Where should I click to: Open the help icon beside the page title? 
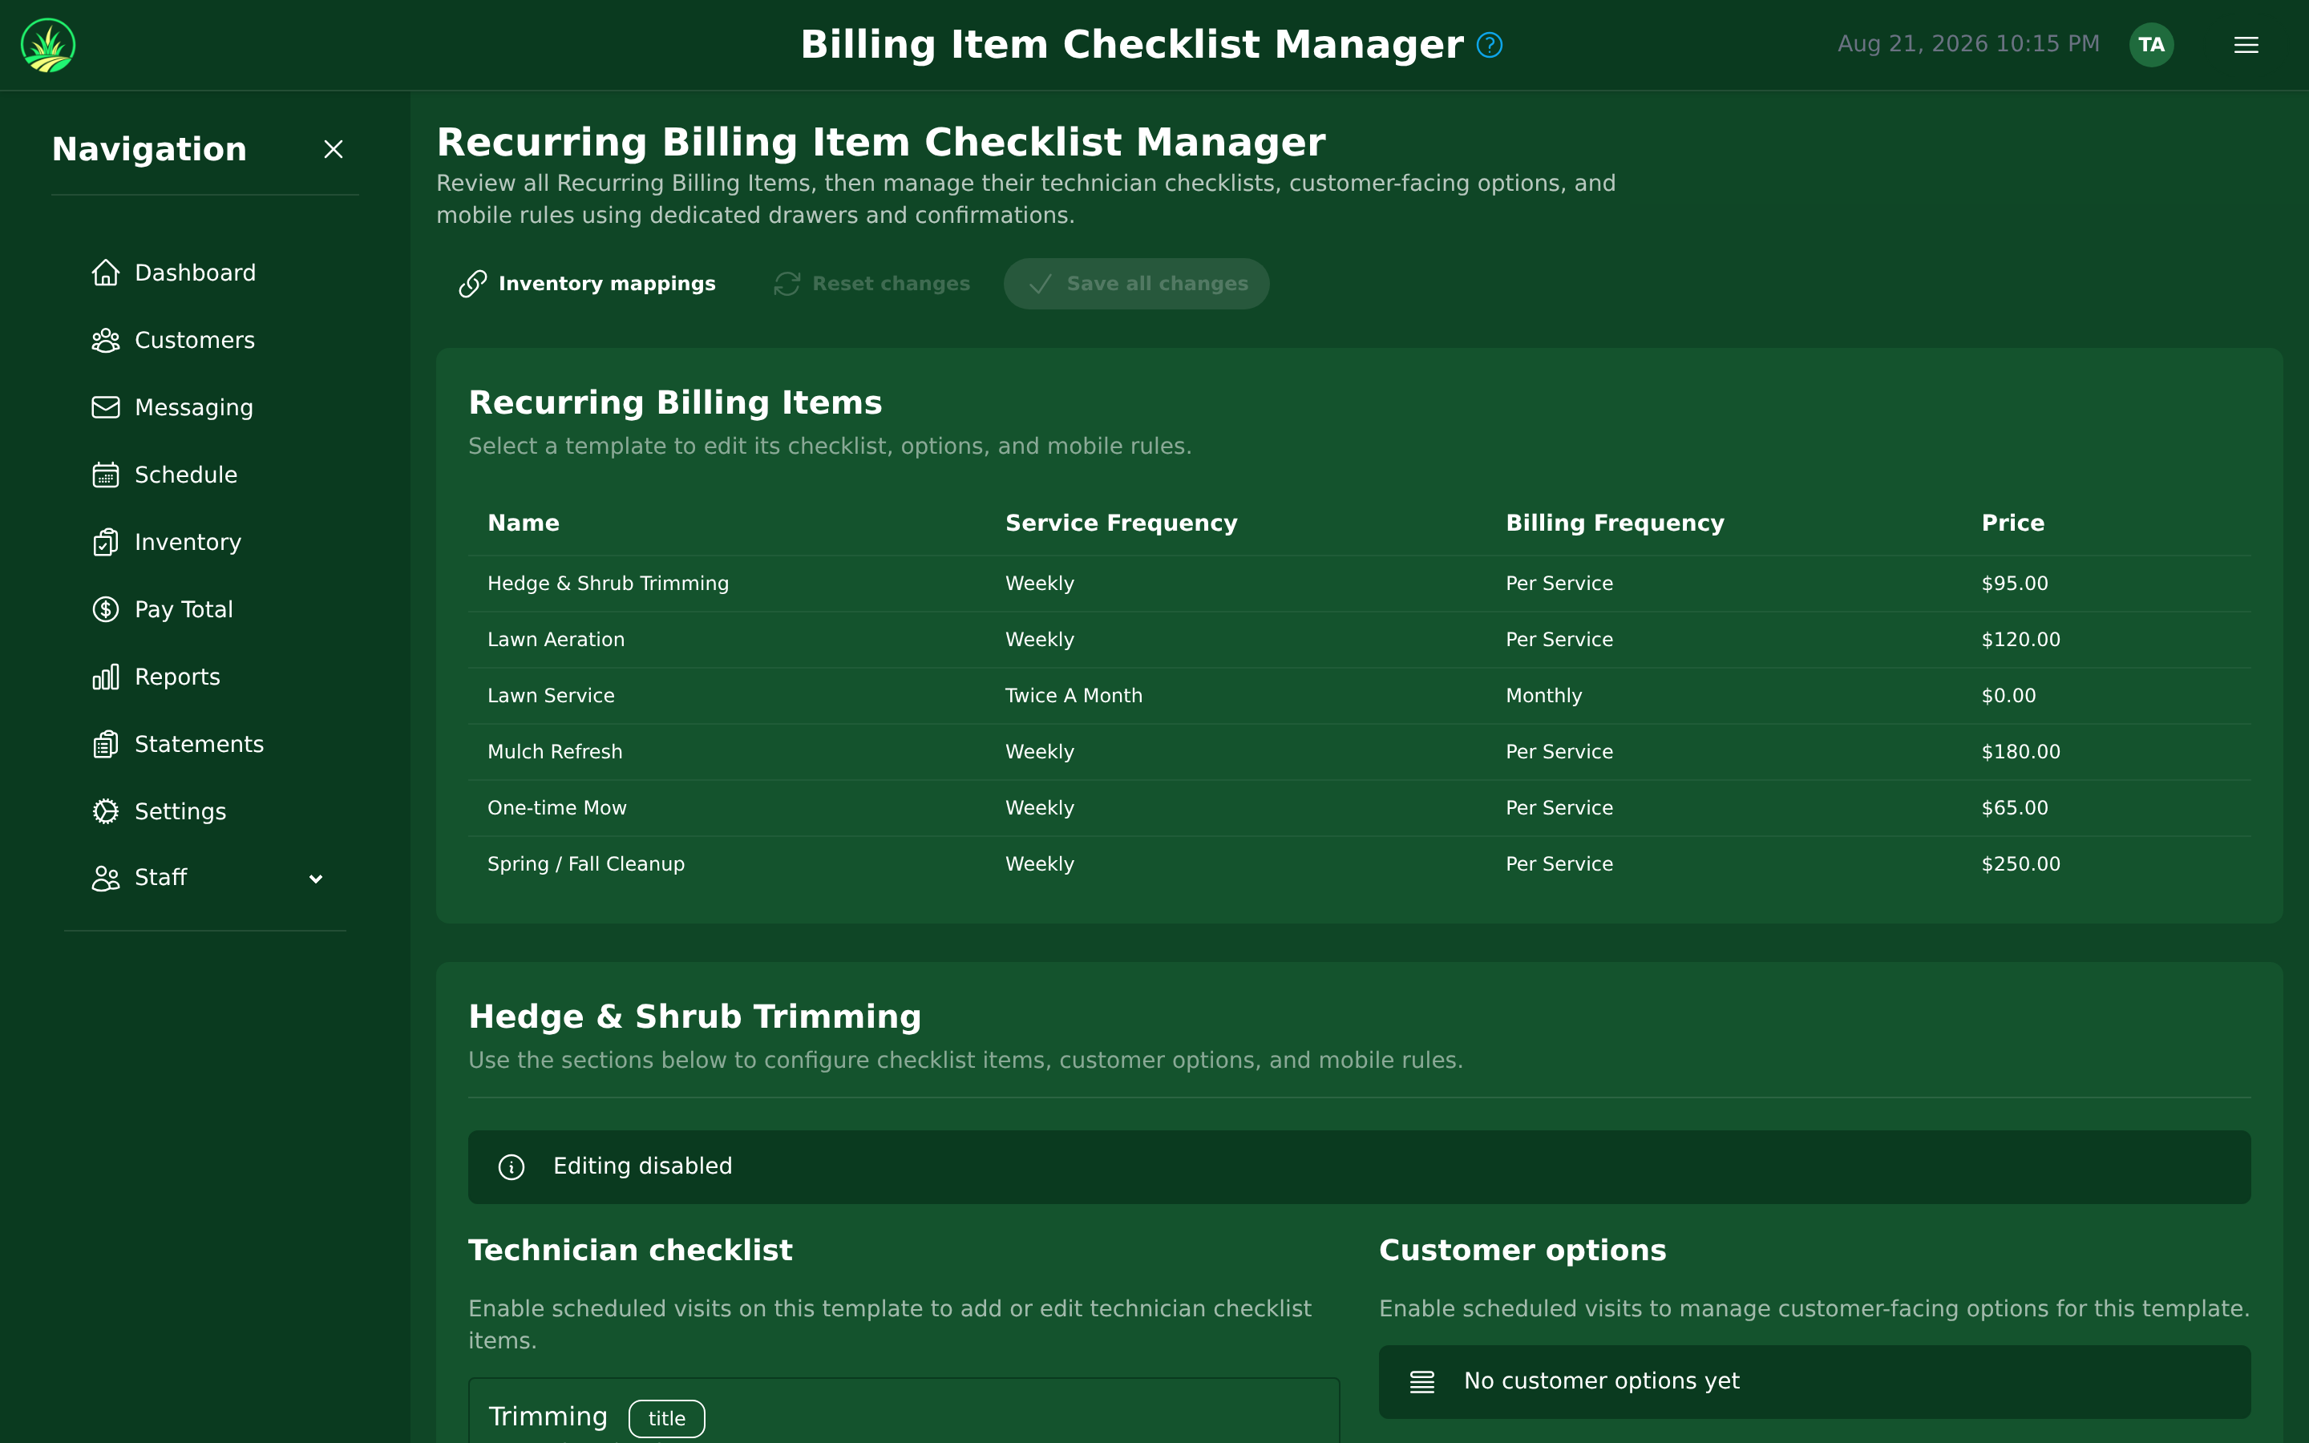1490,45
